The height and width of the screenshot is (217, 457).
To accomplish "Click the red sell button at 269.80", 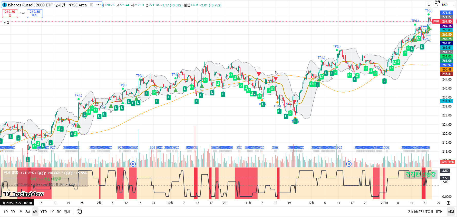I will [x=10, y=13].
